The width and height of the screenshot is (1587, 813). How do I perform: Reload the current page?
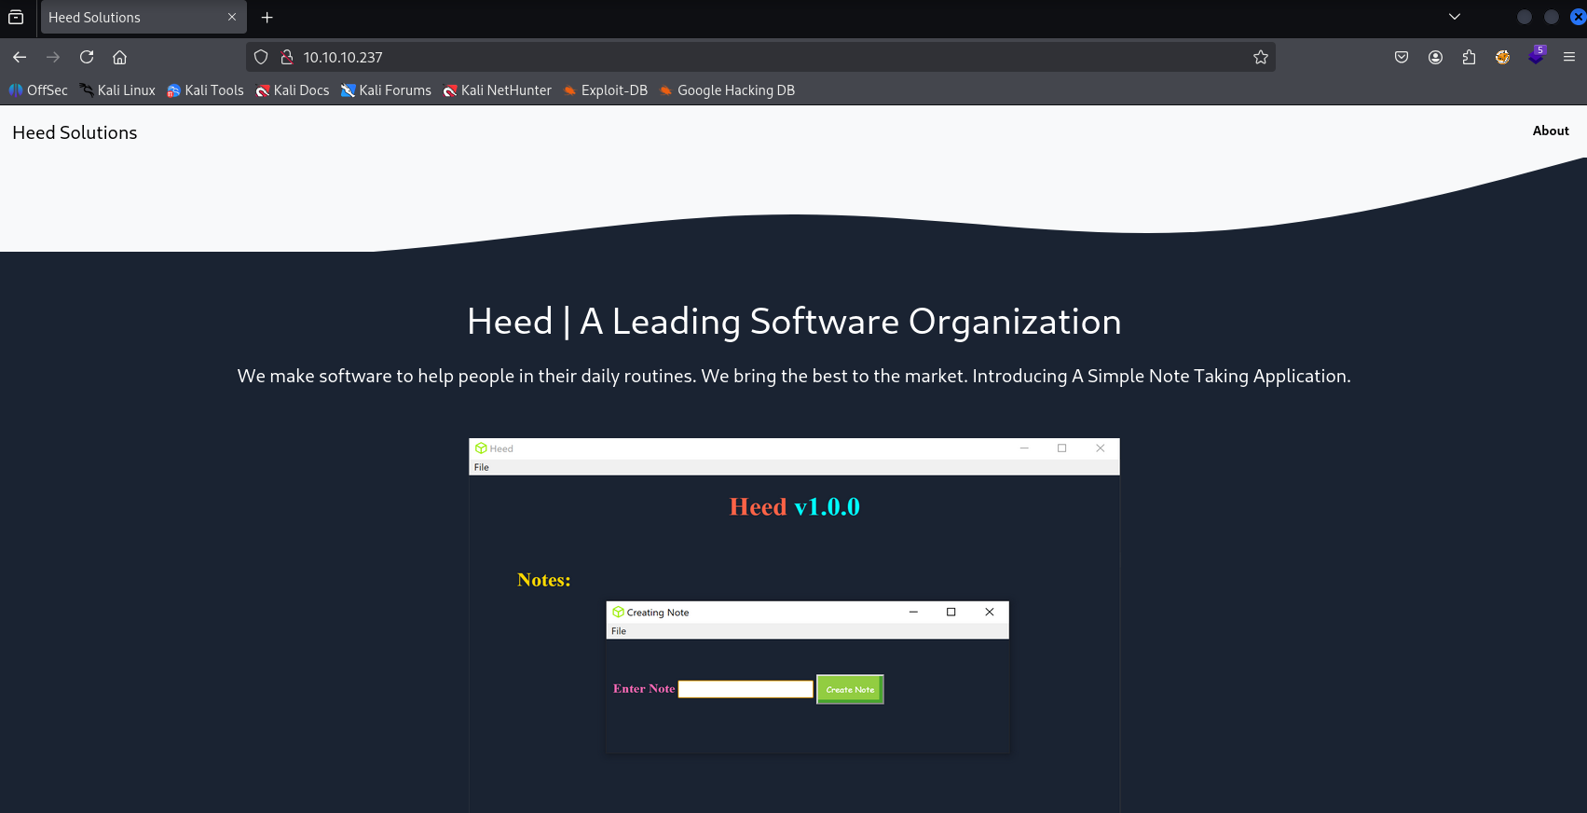(x=87, y=57)
